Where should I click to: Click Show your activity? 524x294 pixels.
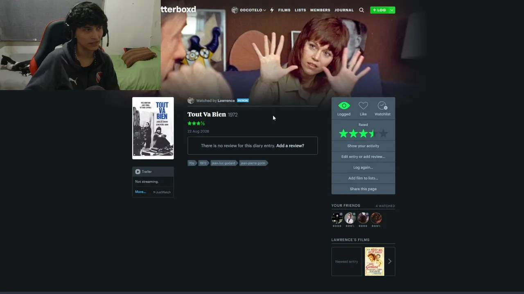coord(363,146)
